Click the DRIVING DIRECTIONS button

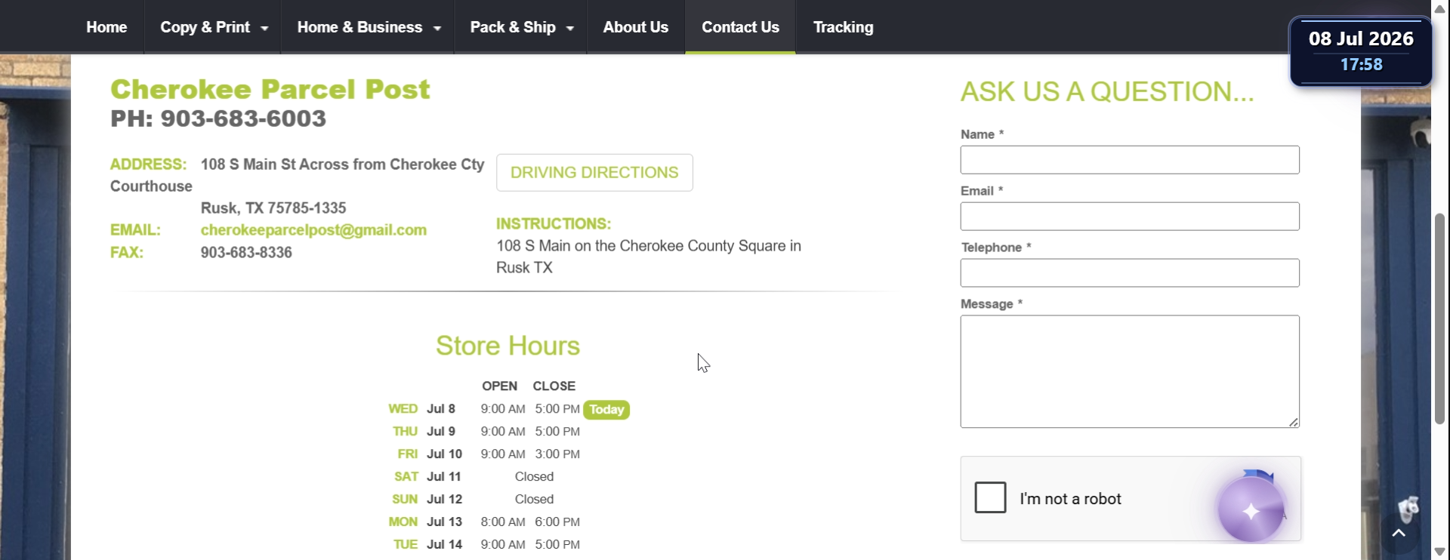594,173
